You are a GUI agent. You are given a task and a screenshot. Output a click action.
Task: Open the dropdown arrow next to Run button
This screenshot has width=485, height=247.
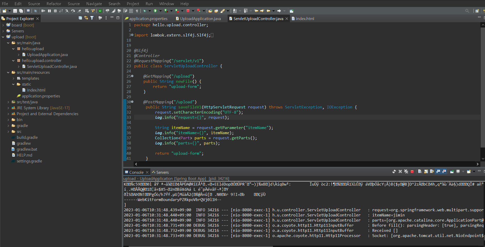tap(160, 11)
